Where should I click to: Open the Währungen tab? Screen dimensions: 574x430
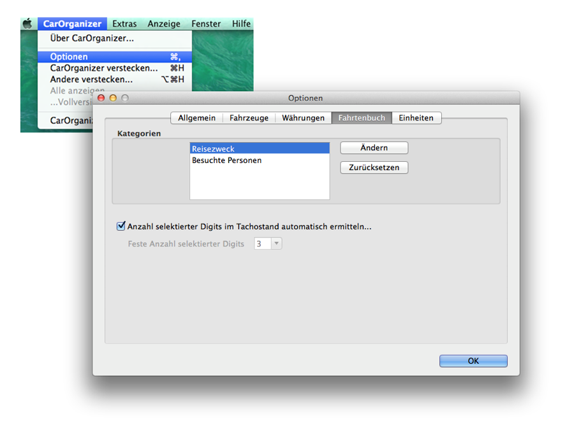point(303,118)
